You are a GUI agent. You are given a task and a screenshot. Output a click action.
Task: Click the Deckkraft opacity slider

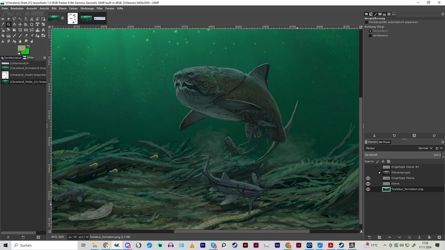[403, 155]
